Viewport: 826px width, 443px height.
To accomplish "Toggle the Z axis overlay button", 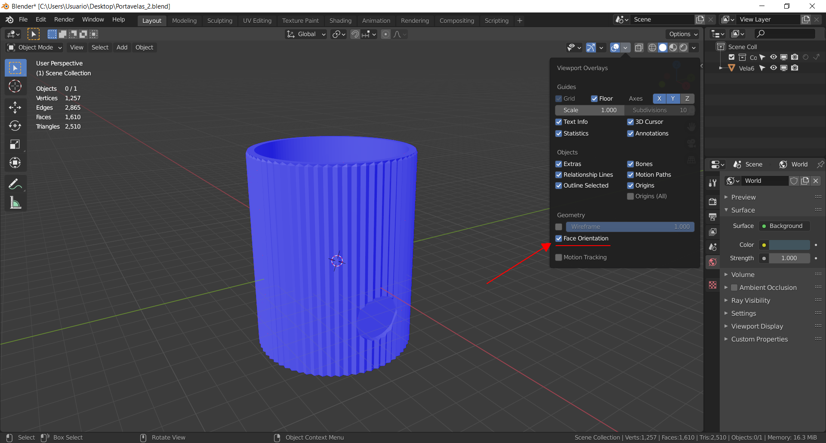I will pyautogui.click(x=687, y=98).
